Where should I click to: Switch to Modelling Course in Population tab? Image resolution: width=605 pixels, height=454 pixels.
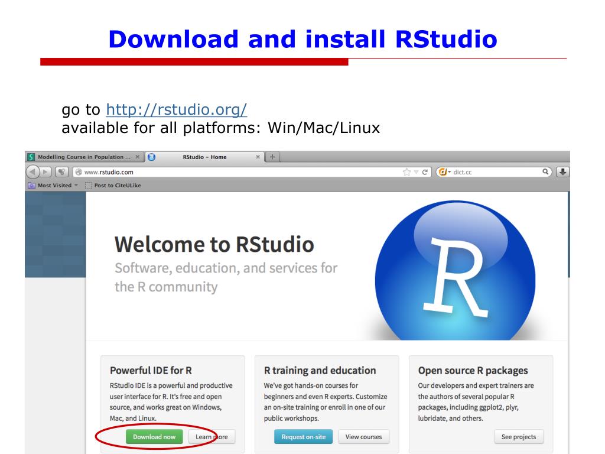(x=85, y=157)
